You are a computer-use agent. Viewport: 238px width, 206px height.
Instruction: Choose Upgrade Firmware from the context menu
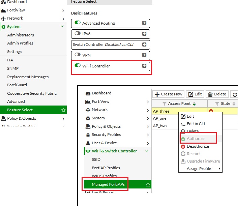coord(200,161)
